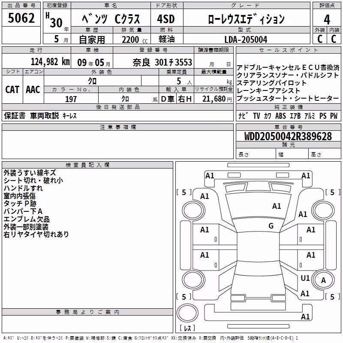Select sales point プッシュスタート・シートヒーター

coord(288,99)
